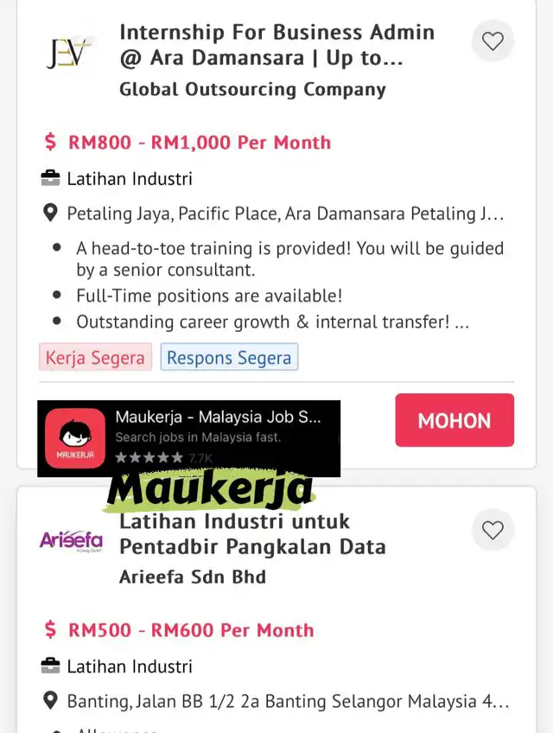Tap the Maukerja app icon in banner
The width and height of the screenshot is (553, 733).
(75, 438)
